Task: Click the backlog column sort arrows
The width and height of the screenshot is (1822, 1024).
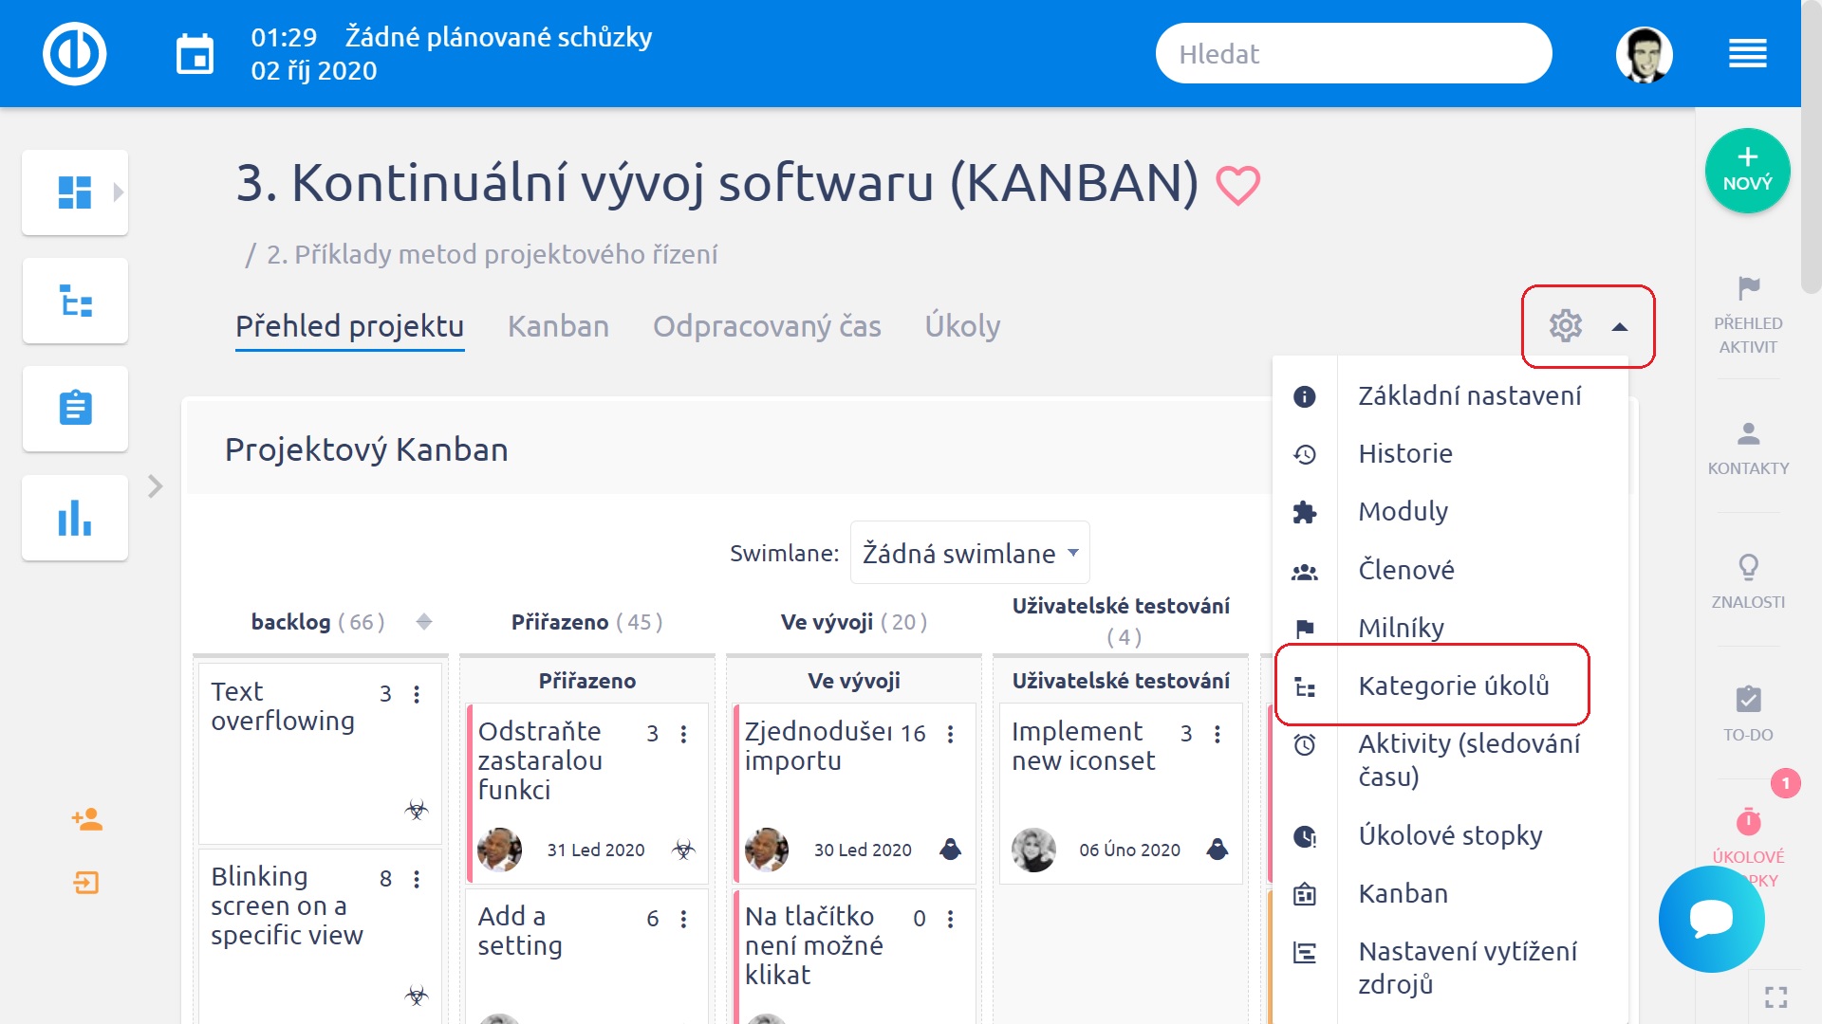Action: click(x=424, y=622)
